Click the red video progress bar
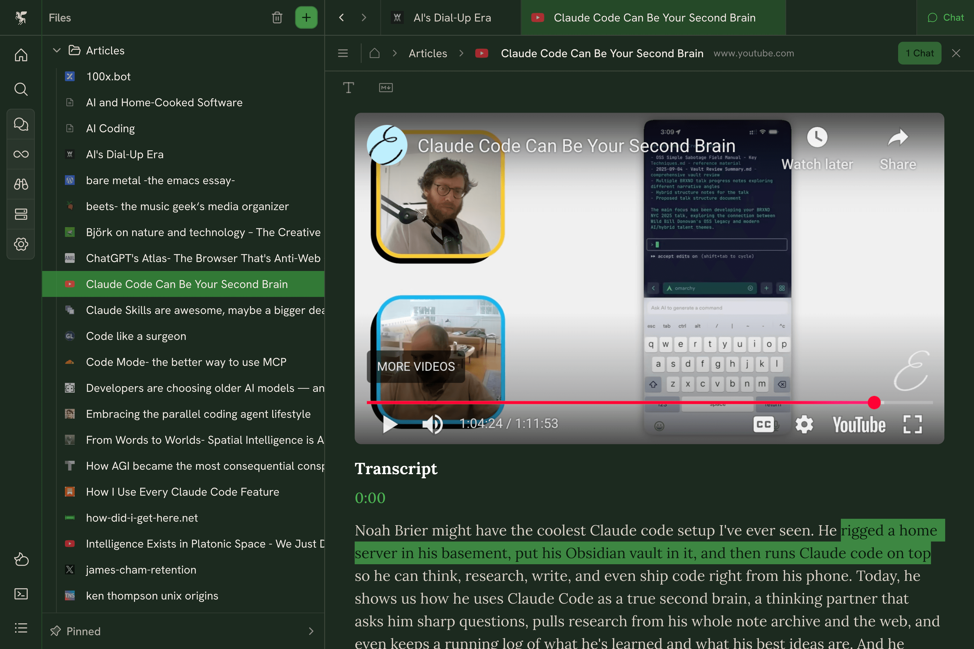Viewport: 974px width, 649px height. click(x=621, y=402)
